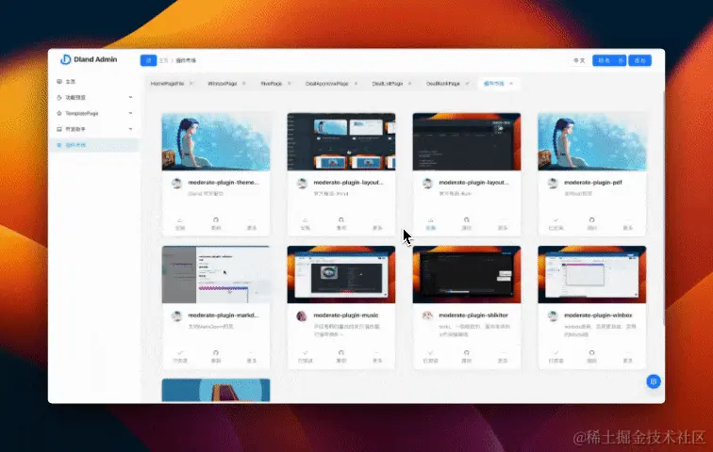Expand the 功能预览 sidebar menu
This screenshot has width=713, height=452.
pyautogui.click(x=95, y=97)
